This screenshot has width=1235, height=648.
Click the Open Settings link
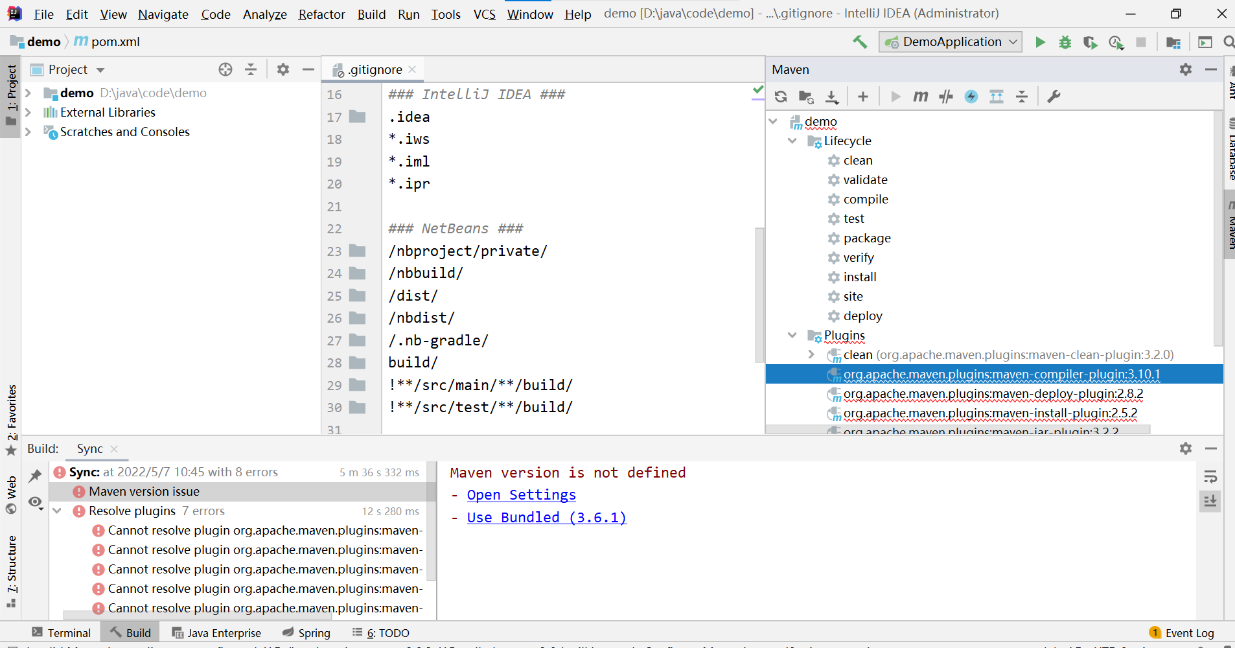tap(521, 495)
